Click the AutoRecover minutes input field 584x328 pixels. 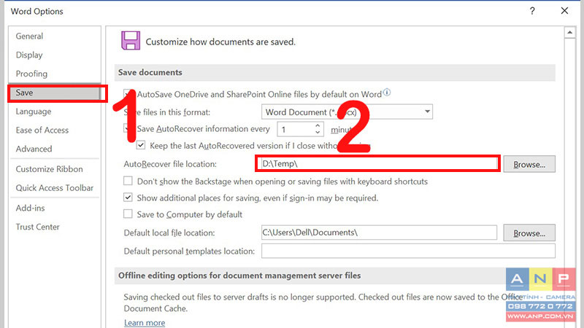click(296, 129)
